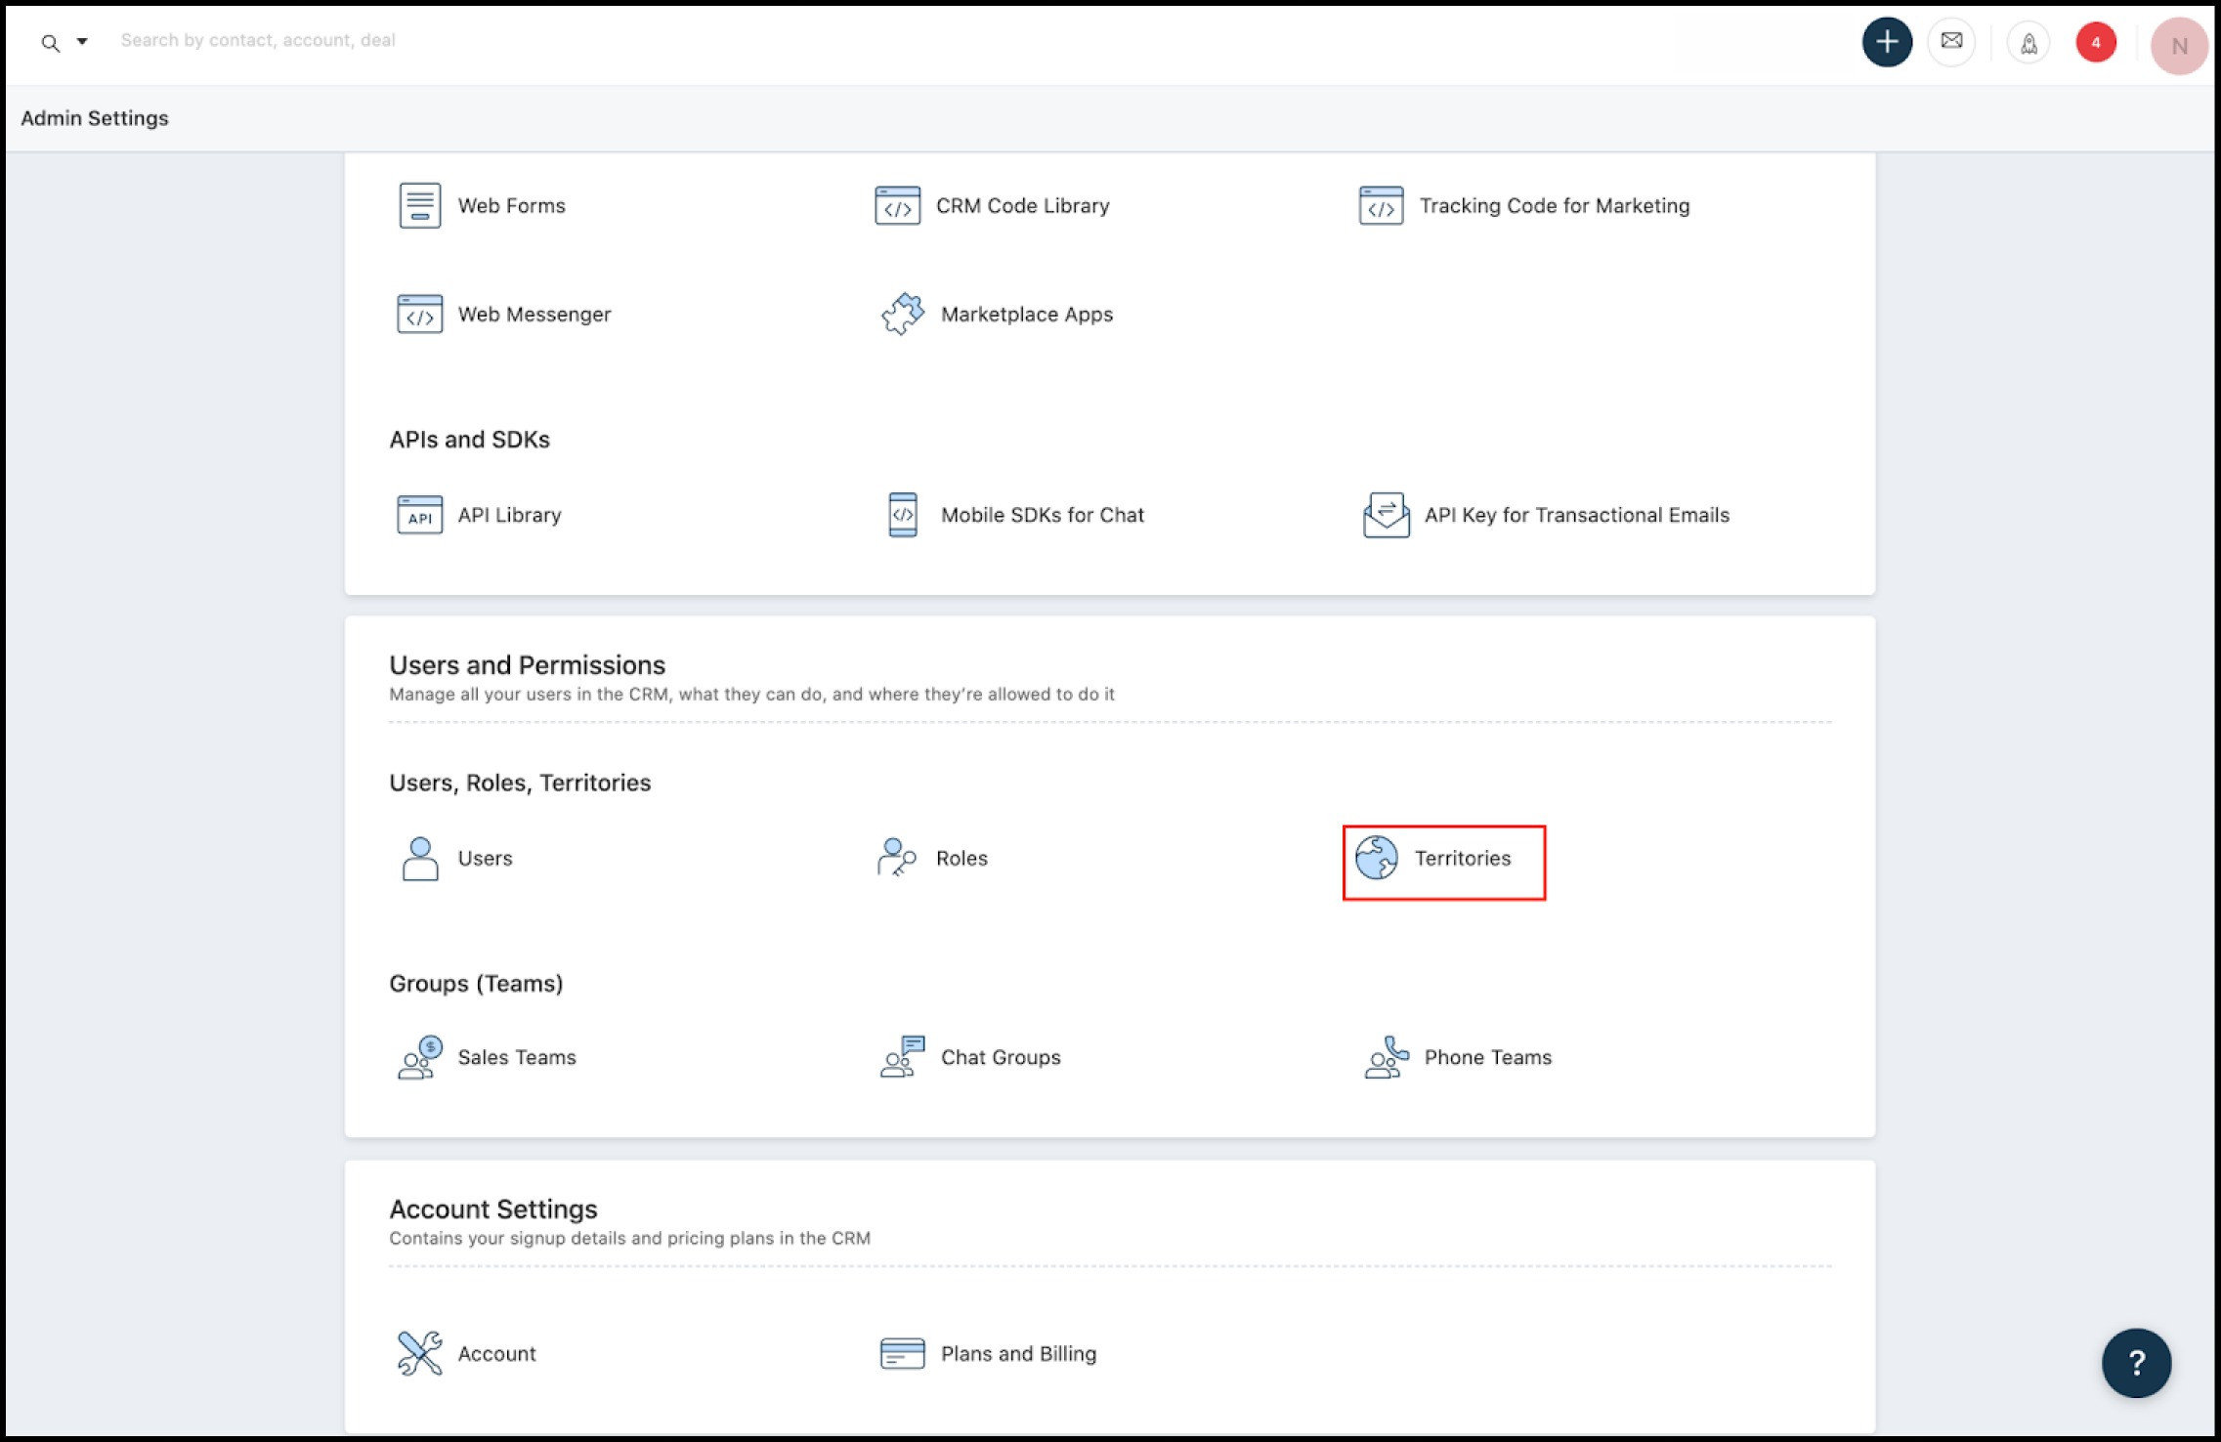
Task: Open the Marketplace Apps link
Action: [x=1026, y=314]
